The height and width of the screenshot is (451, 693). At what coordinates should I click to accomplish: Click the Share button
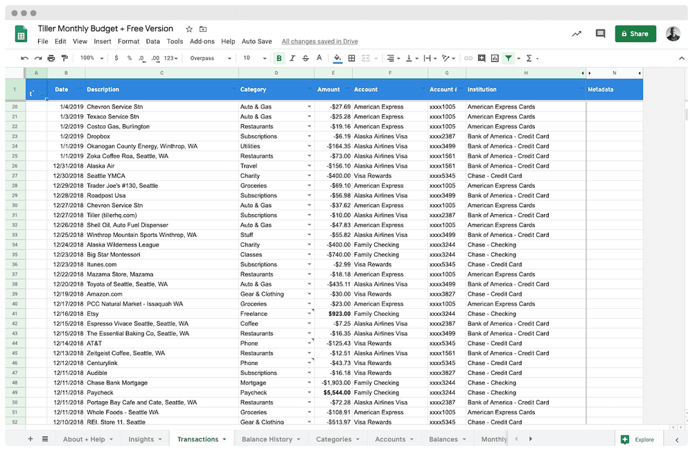[x=635, y=34]
